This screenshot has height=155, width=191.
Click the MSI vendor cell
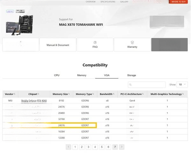[10, 101]
